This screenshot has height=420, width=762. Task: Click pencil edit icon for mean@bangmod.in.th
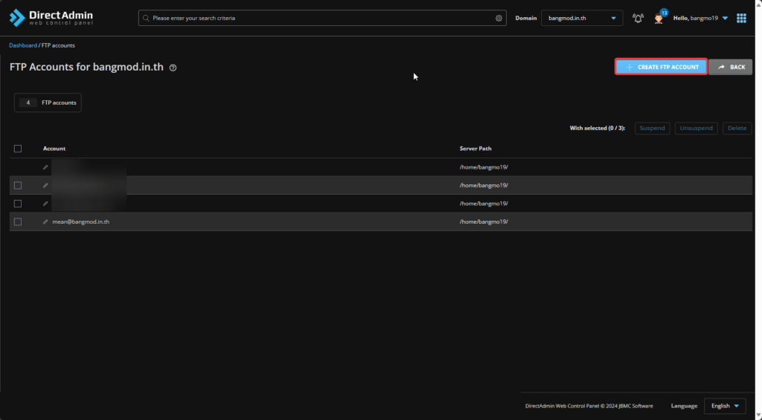pyautogui.click(x=45, y=222)
